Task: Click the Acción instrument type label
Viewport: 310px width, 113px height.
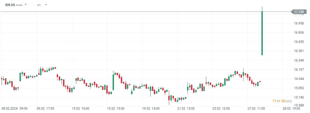Action: pos(19,5)
